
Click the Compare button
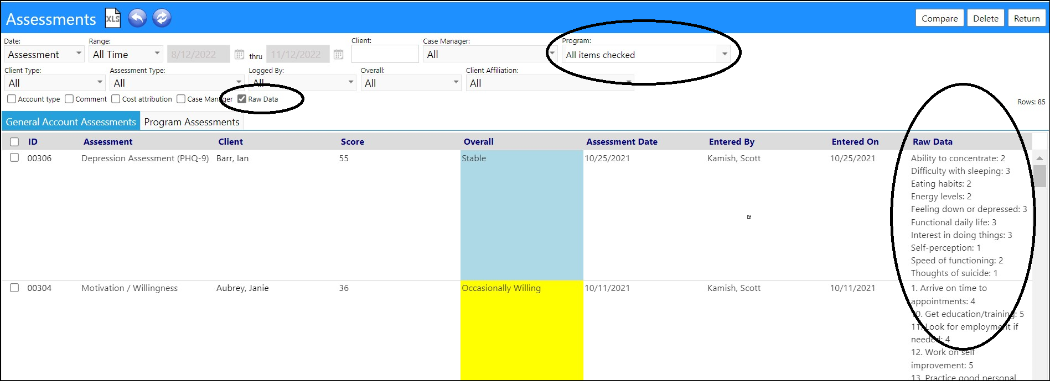coord(939,18)
